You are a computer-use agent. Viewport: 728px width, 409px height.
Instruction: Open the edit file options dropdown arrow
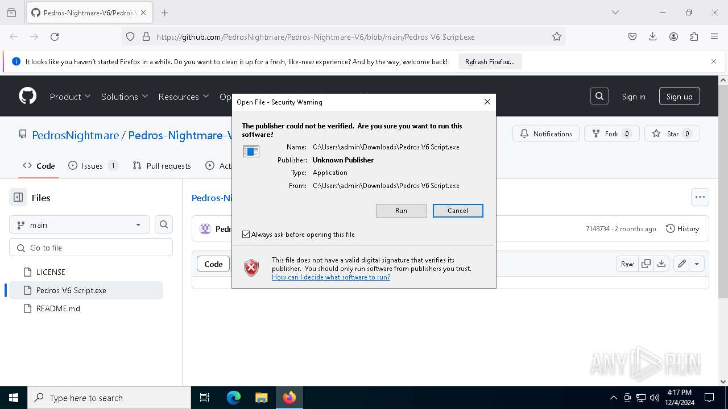tap(697, 264)
